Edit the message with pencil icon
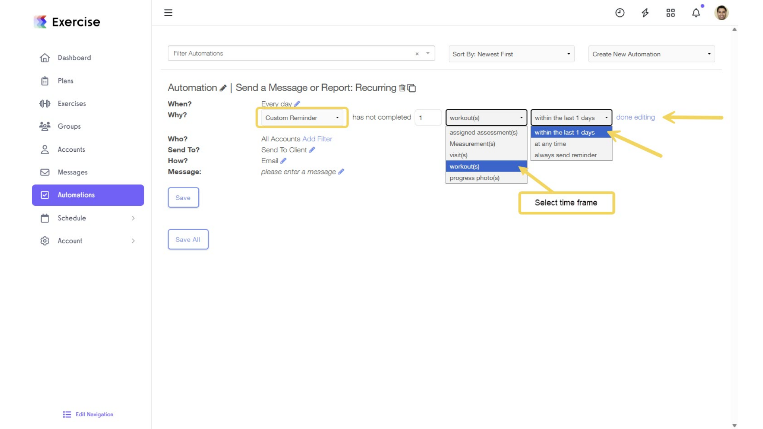 (341, 172)
